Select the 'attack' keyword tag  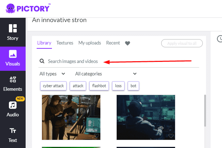coord(78,86)
